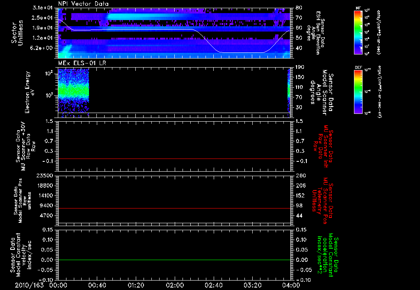Click the red scanner position trace line
Screen dimensions: 420x290
(174, 208)
